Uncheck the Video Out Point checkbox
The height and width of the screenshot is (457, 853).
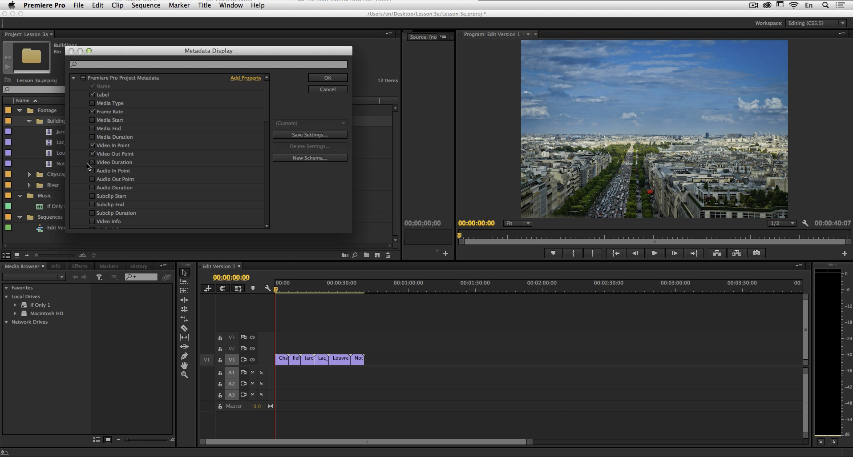pos(92,154)
